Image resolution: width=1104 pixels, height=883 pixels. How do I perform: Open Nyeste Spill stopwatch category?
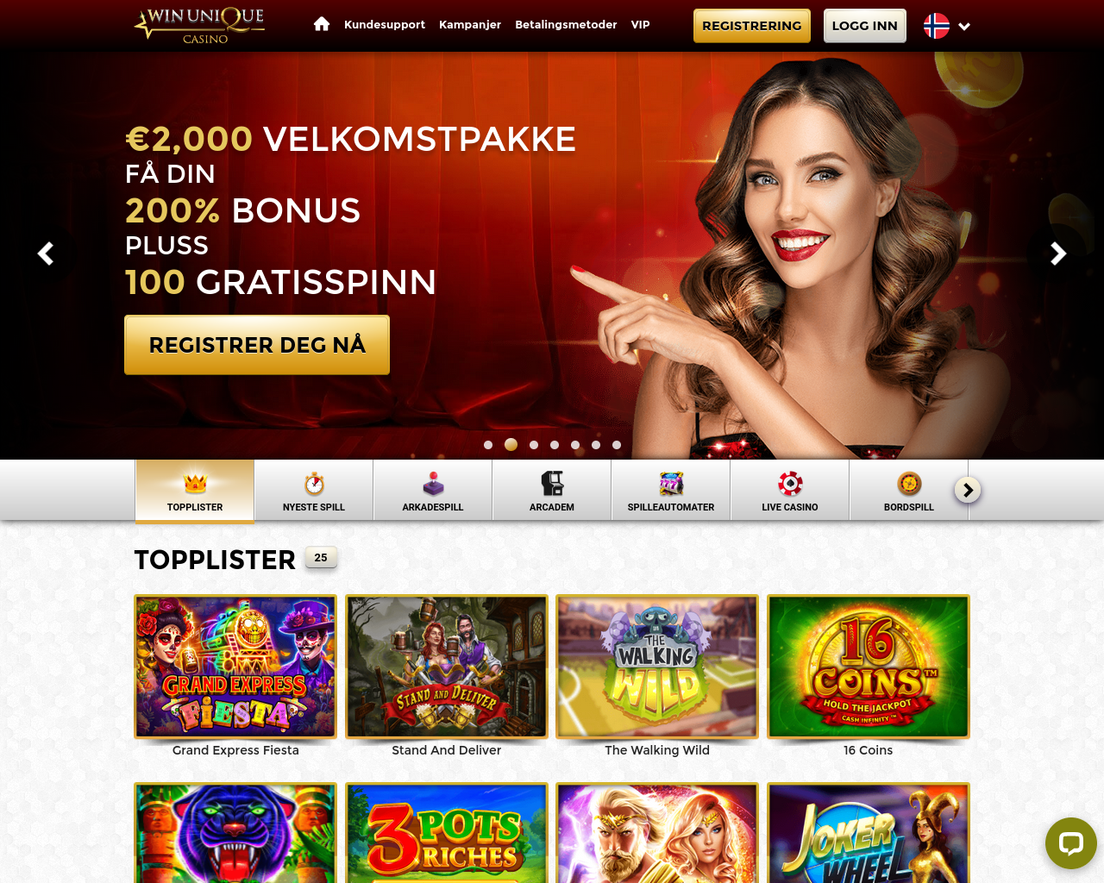tap(314, 491)
